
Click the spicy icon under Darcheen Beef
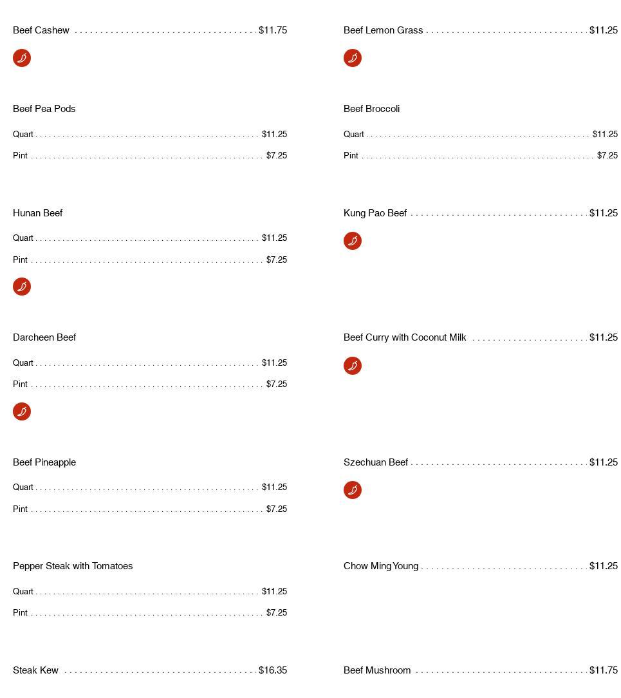click(22, 411)
